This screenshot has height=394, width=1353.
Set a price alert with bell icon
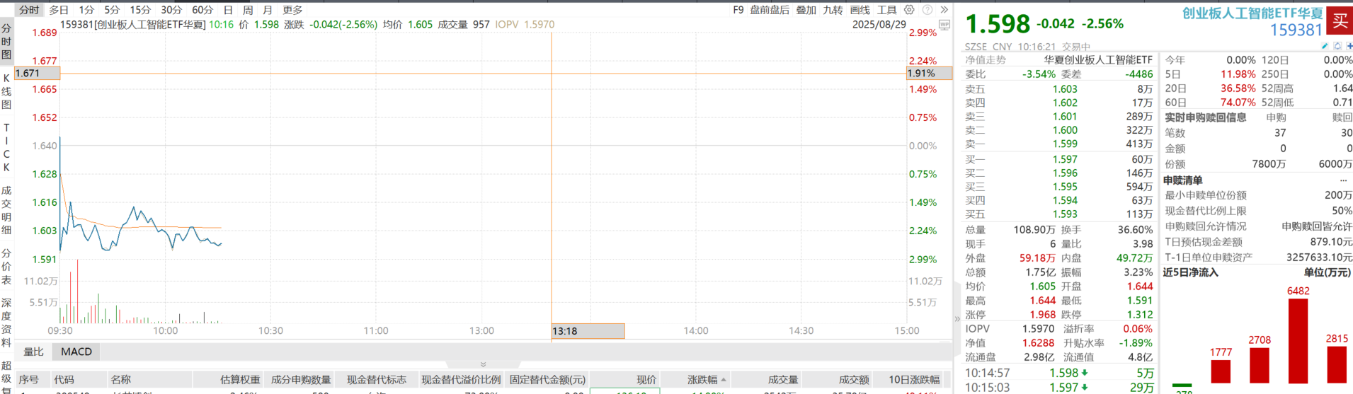click(1337, 46)
